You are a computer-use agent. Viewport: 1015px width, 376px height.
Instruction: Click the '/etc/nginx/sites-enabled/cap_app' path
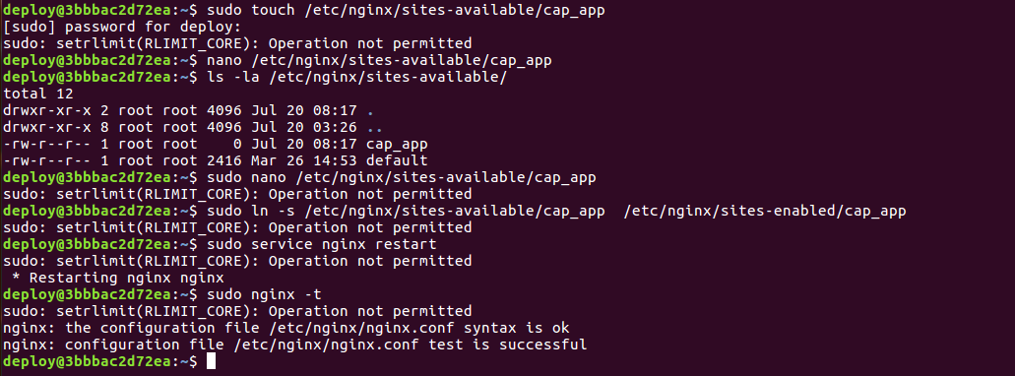coord(765,211)
